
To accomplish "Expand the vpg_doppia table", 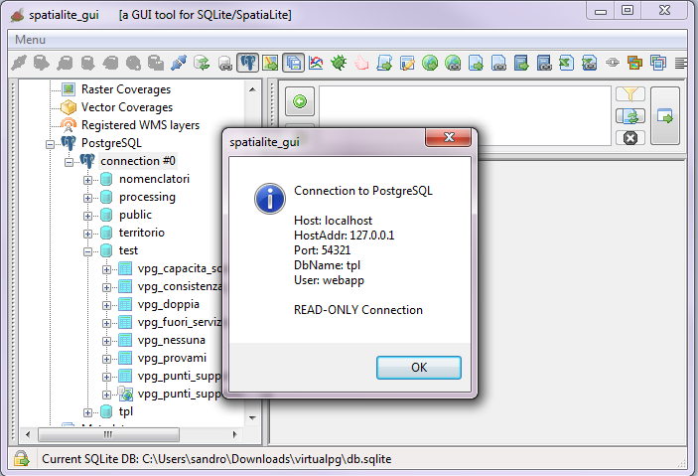I will click(106, 305).
